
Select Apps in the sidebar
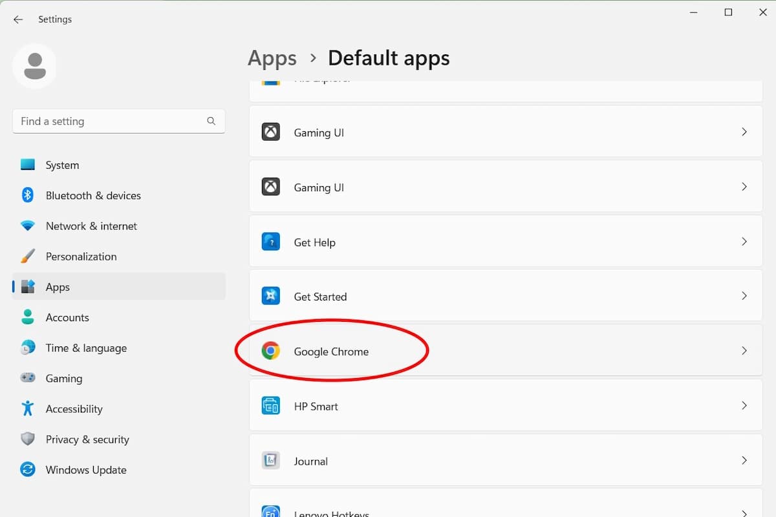[x=119, y=287]
